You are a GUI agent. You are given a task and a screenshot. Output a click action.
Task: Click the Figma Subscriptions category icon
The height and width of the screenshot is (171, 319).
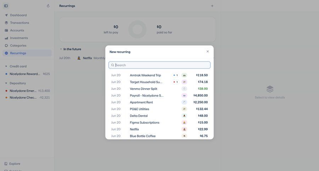(184, 123)
